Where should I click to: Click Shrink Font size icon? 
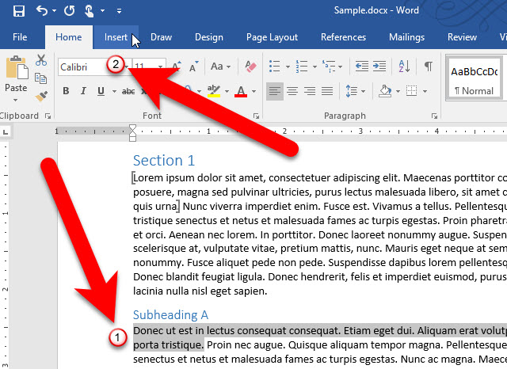194,67
